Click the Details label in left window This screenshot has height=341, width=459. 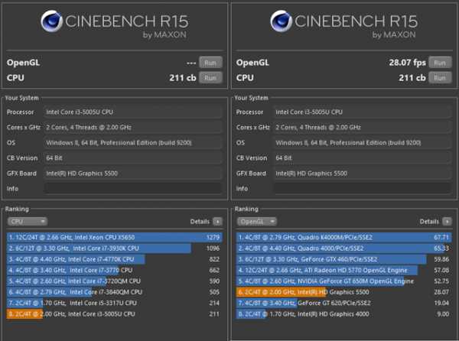coord(200,222)
